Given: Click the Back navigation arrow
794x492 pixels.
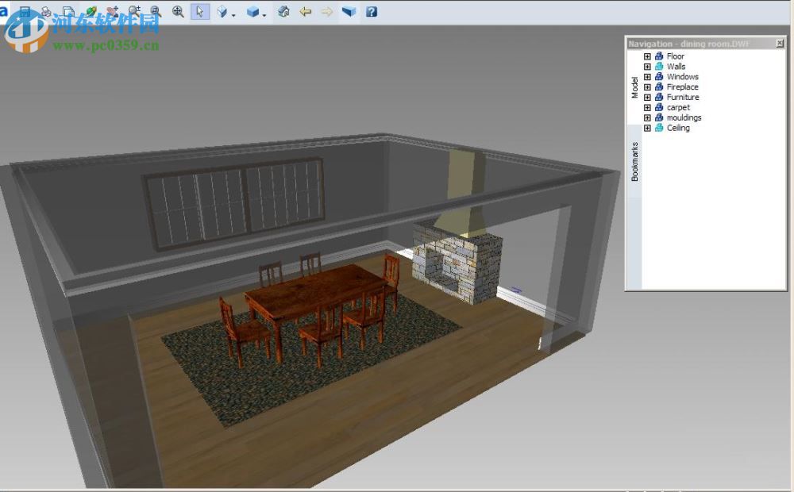Looking at the screenshot, I should point(306,12).
